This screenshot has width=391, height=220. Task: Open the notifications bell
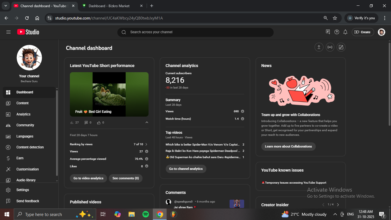345,32
